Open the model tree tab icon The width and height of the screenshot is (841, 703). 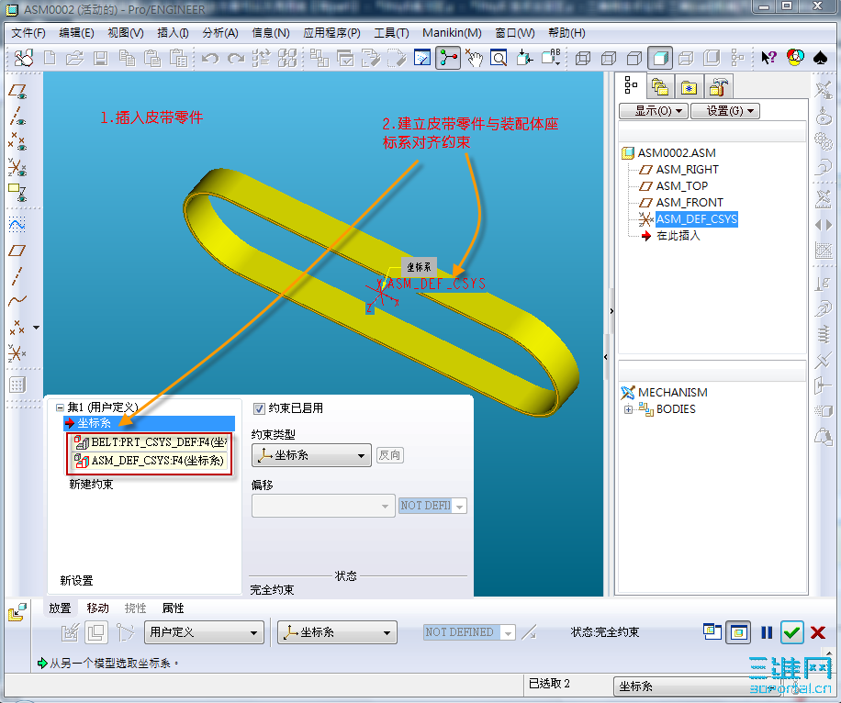pos(632,85)
